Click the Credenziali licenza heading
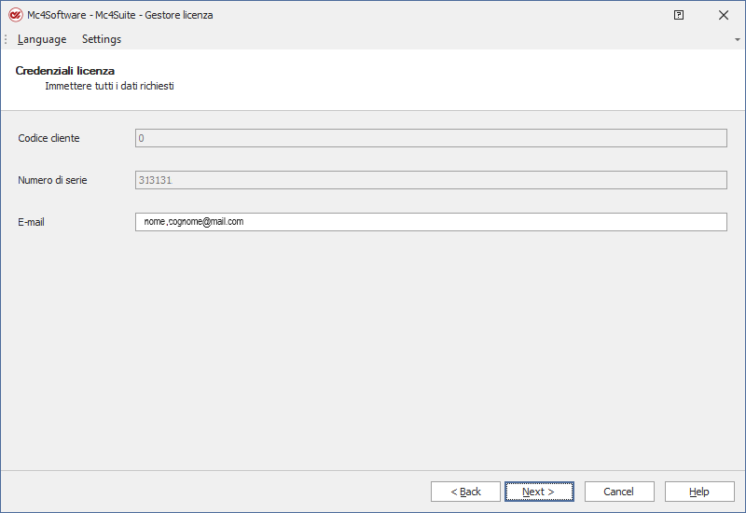746x513 pixels. [65, 71]
